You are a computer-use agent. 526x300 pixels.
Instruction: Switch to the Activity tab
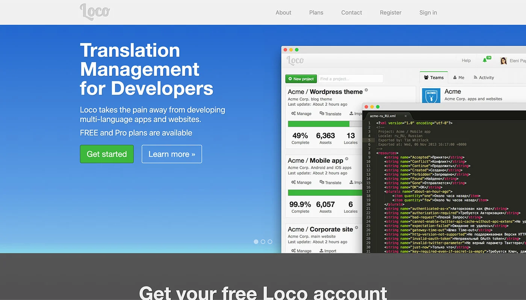coord(484,78)
